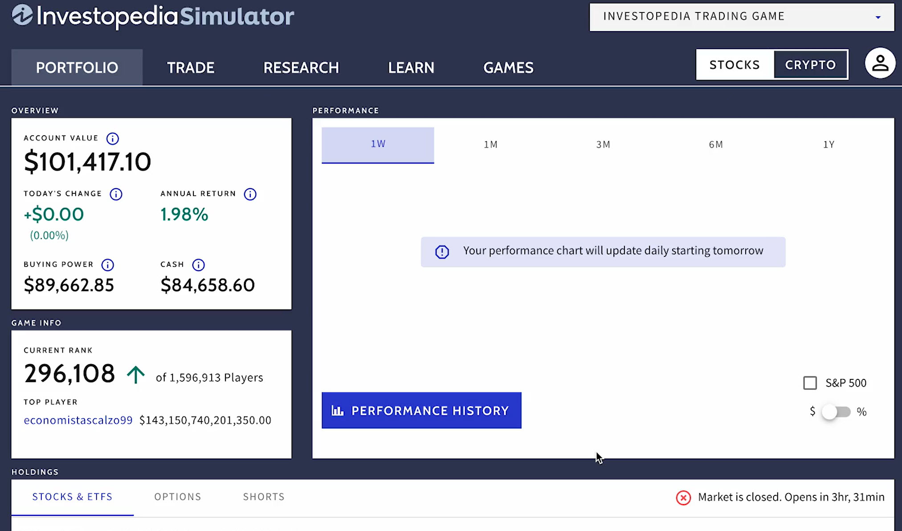Toggle the dollar/percent display switch
Image resolution: width=902 pixels, height=531 pixels.
point(836,412)
